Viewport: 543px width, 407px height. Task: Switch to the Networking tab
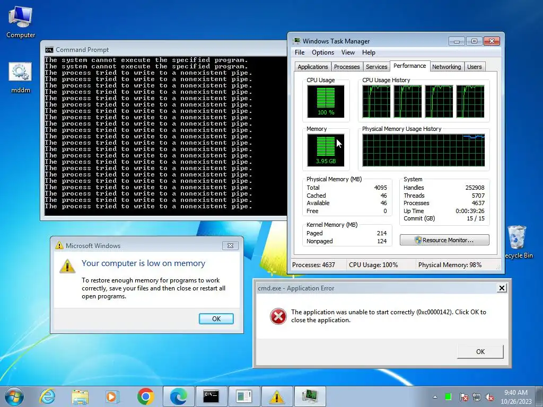(446, 67)
